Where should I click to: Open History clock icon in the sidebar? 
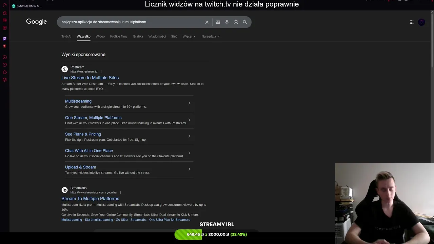pyautogui.click(x=4, y=65)
